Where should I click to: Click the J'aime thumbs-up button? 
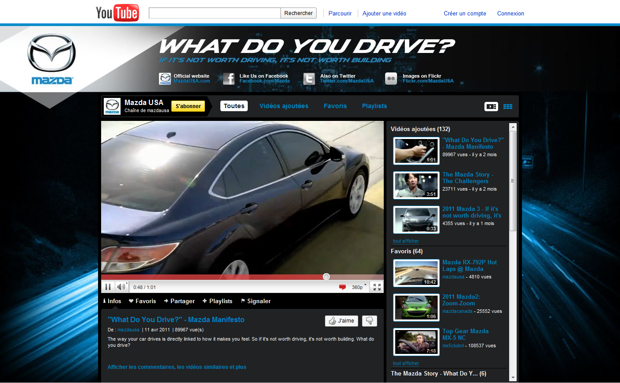[341, 321]
